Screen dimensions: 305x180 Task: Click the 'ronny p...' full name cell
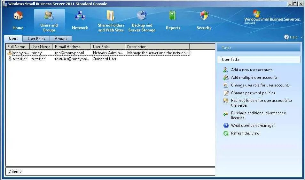[20, 53]
